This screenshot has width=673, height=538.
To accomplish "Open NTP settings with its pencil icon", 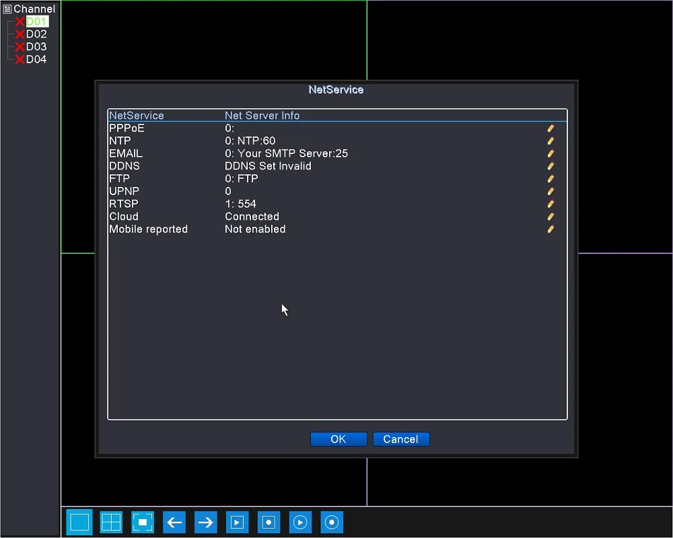I will click(551, 141).
